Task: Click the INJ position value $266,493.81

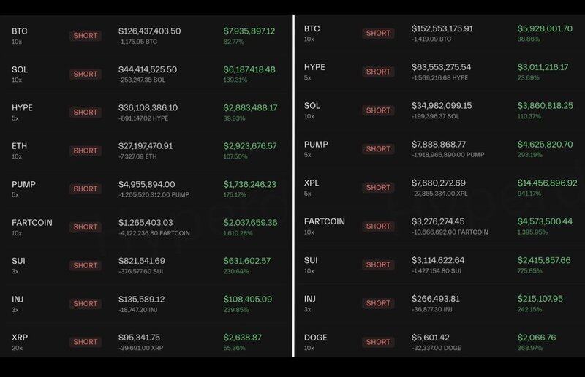Action: (x=434, y=298)
